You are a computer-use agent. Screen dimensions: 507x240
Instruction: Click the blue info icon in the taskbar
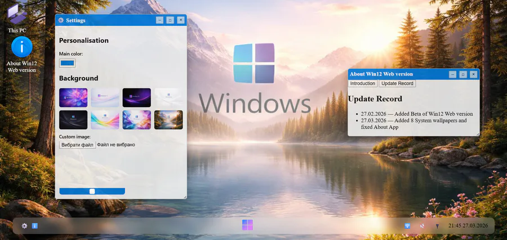(x=35, y=226)
